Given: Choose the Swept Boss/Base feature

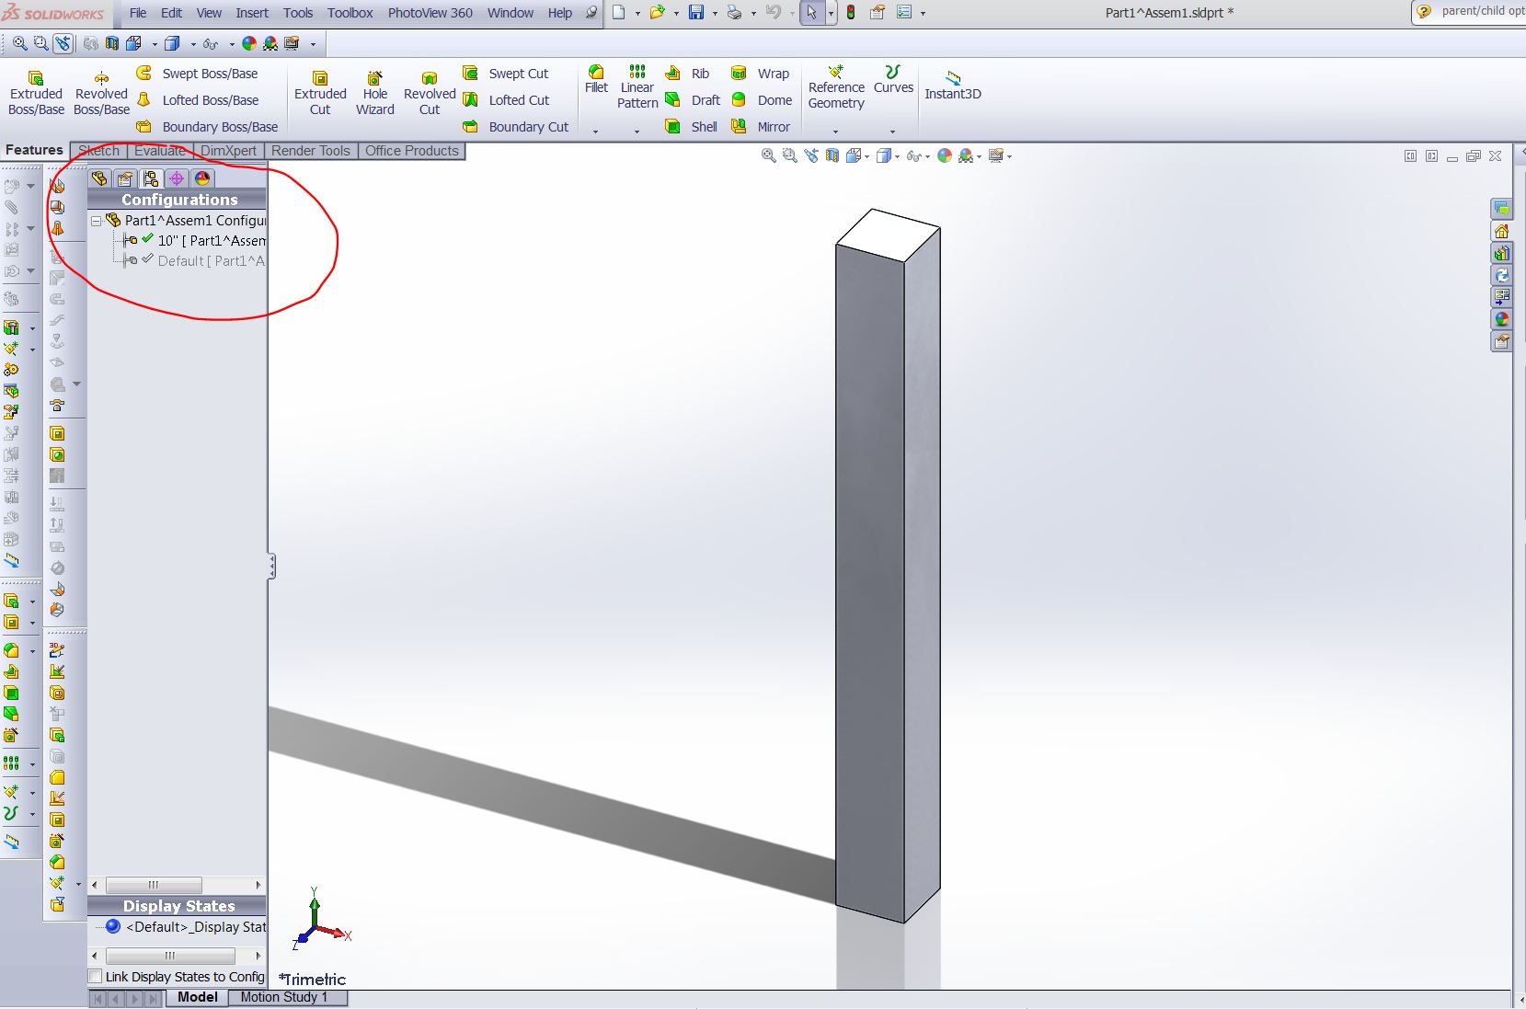Looking at the screenshot, I should pyautogui.click(x=197, y=74).
